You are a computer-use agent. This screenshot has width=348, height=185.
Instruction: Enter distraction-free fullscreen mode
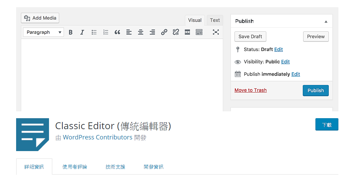[216, 33]
